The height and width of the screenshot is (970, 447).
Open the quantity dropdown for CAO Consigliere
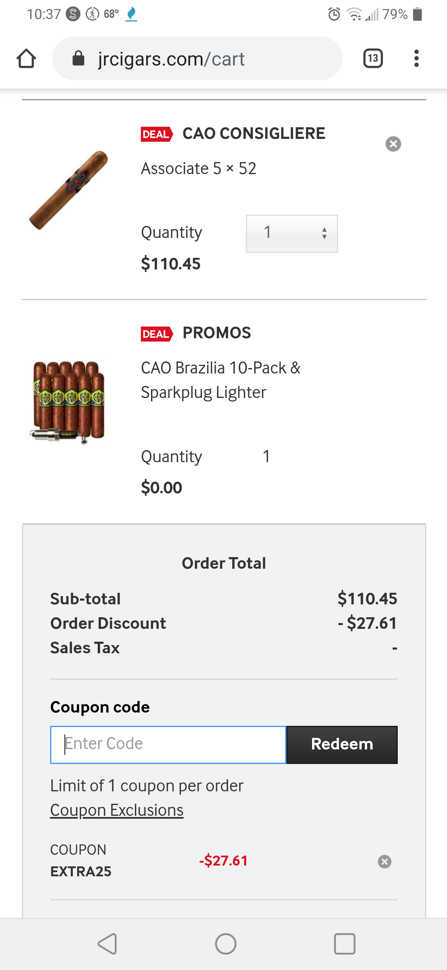292,233
